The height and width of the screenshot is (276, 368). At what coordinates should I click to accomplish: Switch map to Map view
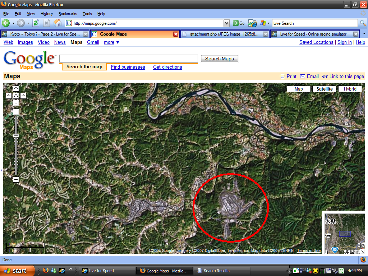299,89
